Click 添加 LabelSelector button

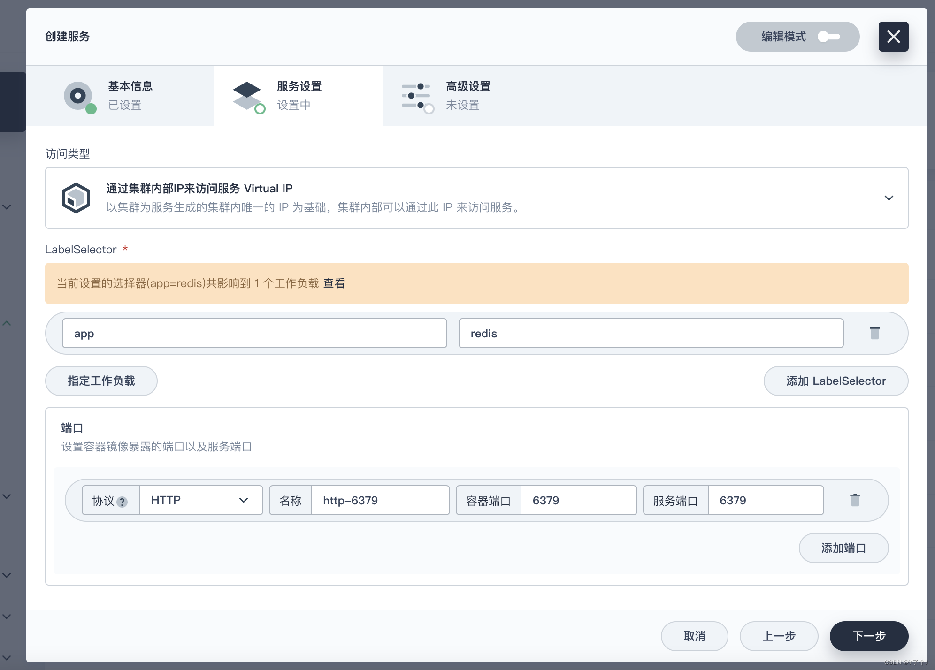pyautogui.click(x=836, y=381)
